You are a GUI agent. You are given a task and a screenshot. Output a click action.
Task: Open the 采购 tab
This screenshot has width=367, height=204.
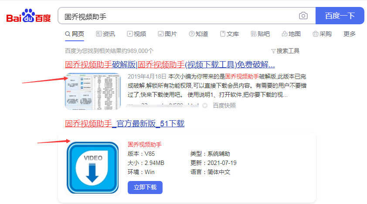tap(322, 34)
